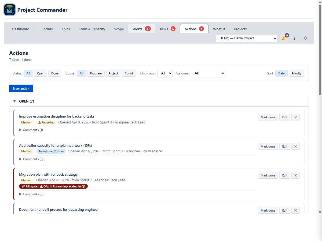Delete the Improve estimation discipline action with X
Viewport: 322px width, 241px height.
pyautogui.click(x=295, y=117)
